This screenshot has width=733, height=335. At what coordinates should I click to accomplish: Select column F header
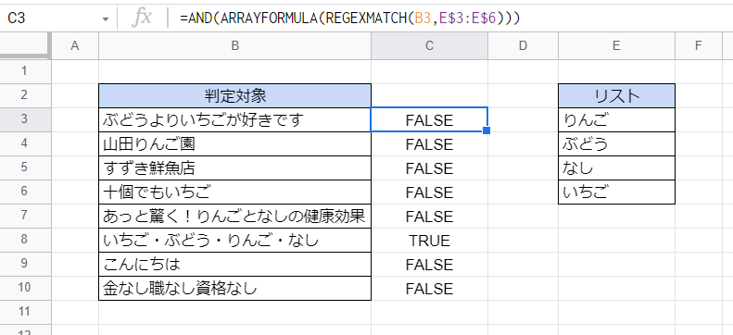pyautogui.click(x=699, y=45)
